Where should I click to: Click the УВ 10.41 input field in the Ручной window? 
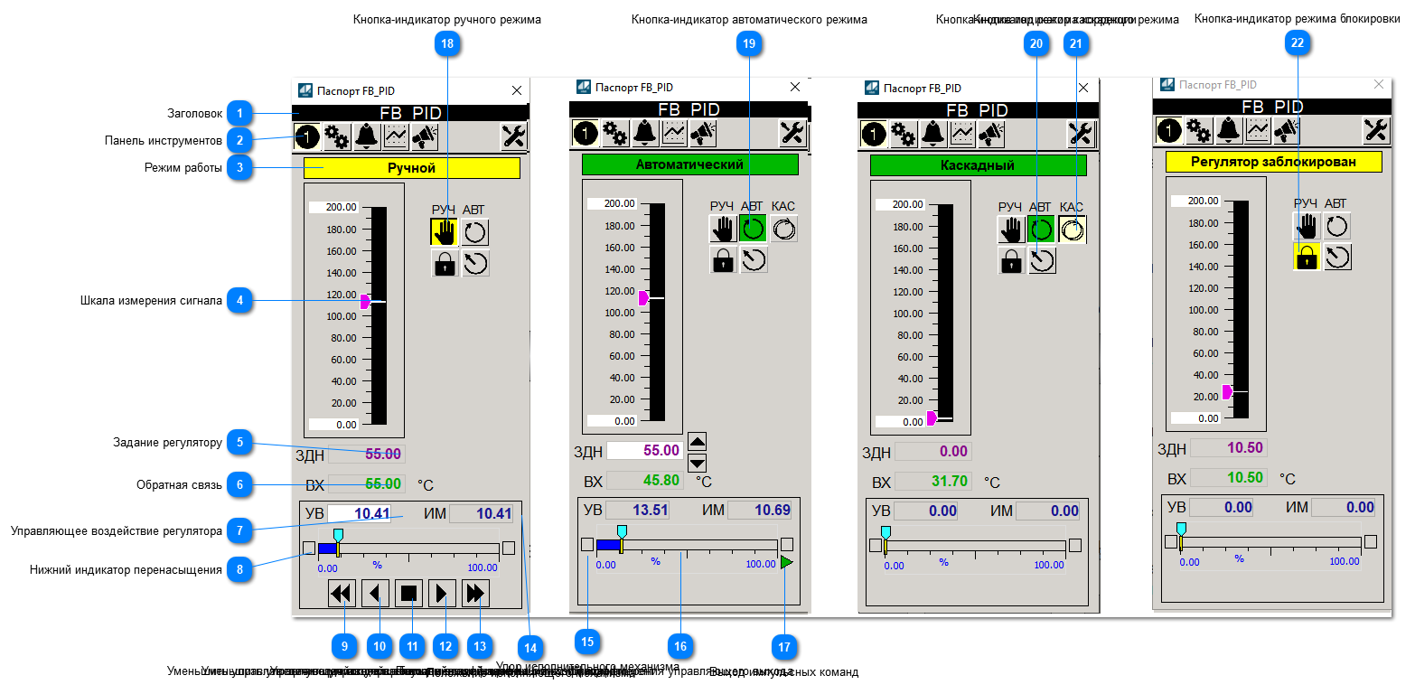(x=359, y=513)
